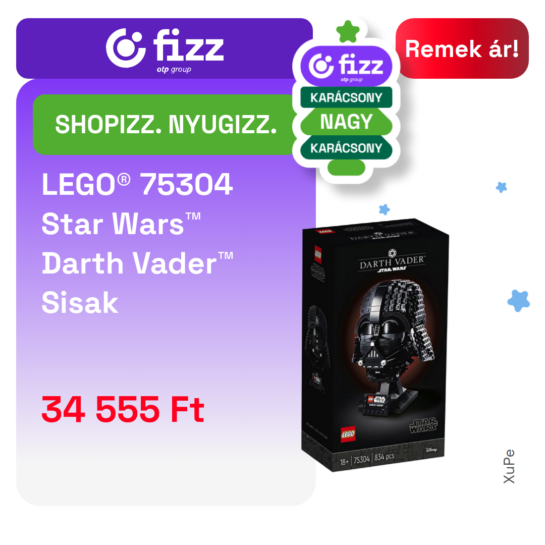Click the small blue star near top right
Viewport: 545px width, 545px height.
(501, 187)
